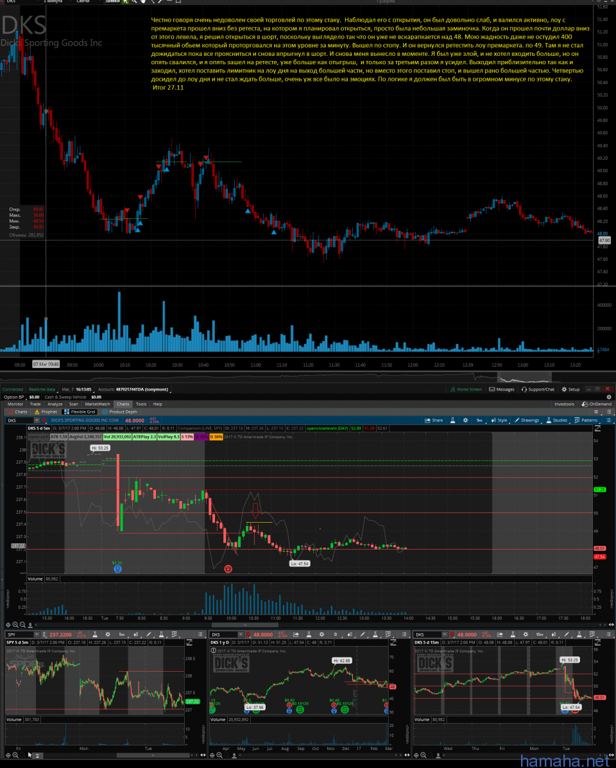Open main chart settings gear
This screenshot has height=768, width=616.
(465, 420)
